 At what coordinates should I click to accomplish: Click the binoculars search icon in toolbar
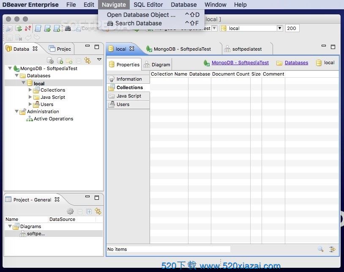coord(68,28)
